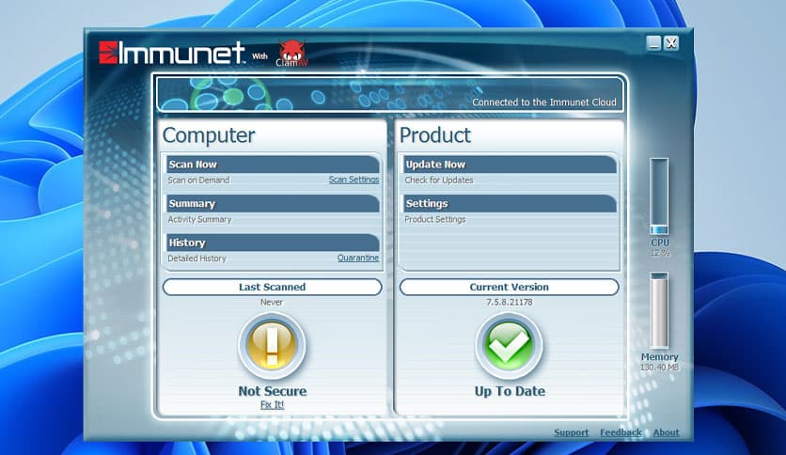Click the CPU usage meter bar

(x=659, y=196)
